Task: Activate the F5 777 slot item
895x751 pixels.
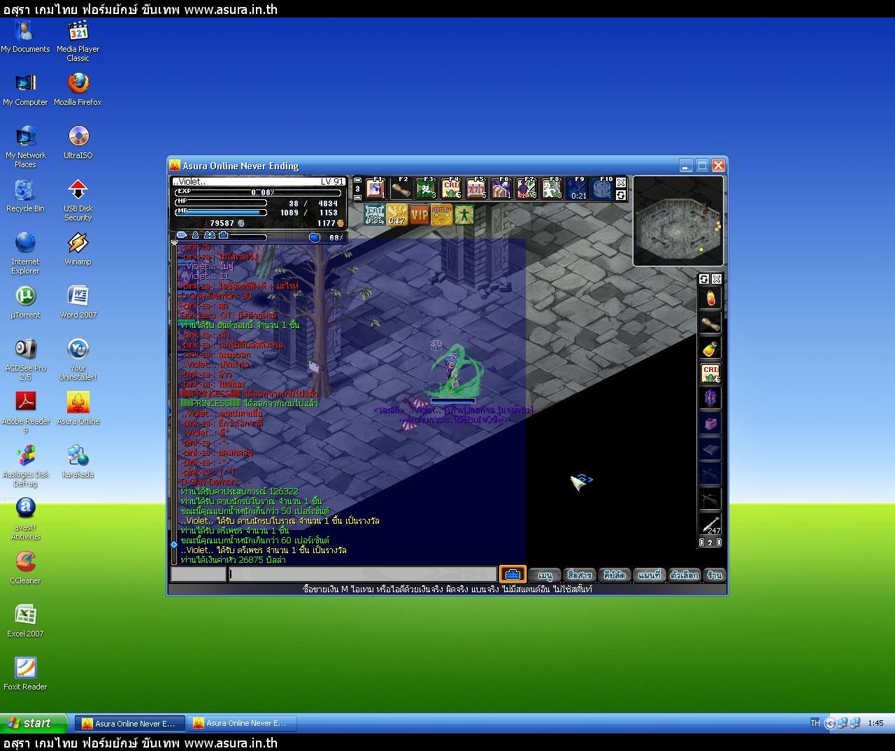Action: click(x=476, y=189)
